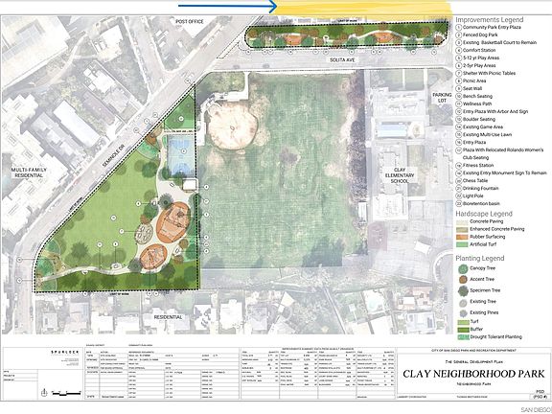Click the 'RESIDENTIAL' label below the park

coord(169,317)
